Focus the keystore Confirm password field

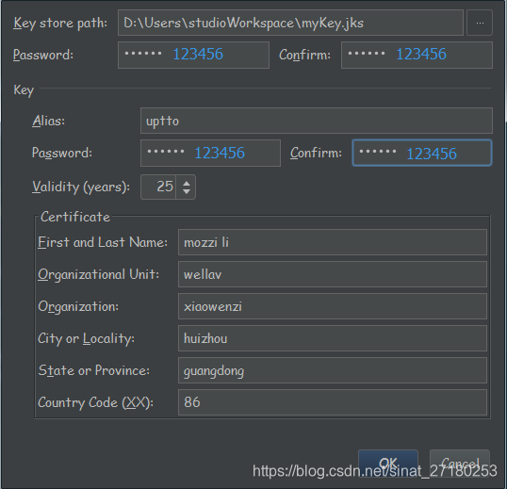(417, 55)
